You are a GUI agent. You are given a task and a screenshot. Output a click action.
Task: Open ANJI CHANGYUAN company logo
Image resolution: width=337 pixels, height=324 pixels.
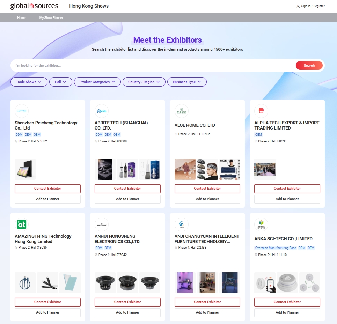[181, 224]
